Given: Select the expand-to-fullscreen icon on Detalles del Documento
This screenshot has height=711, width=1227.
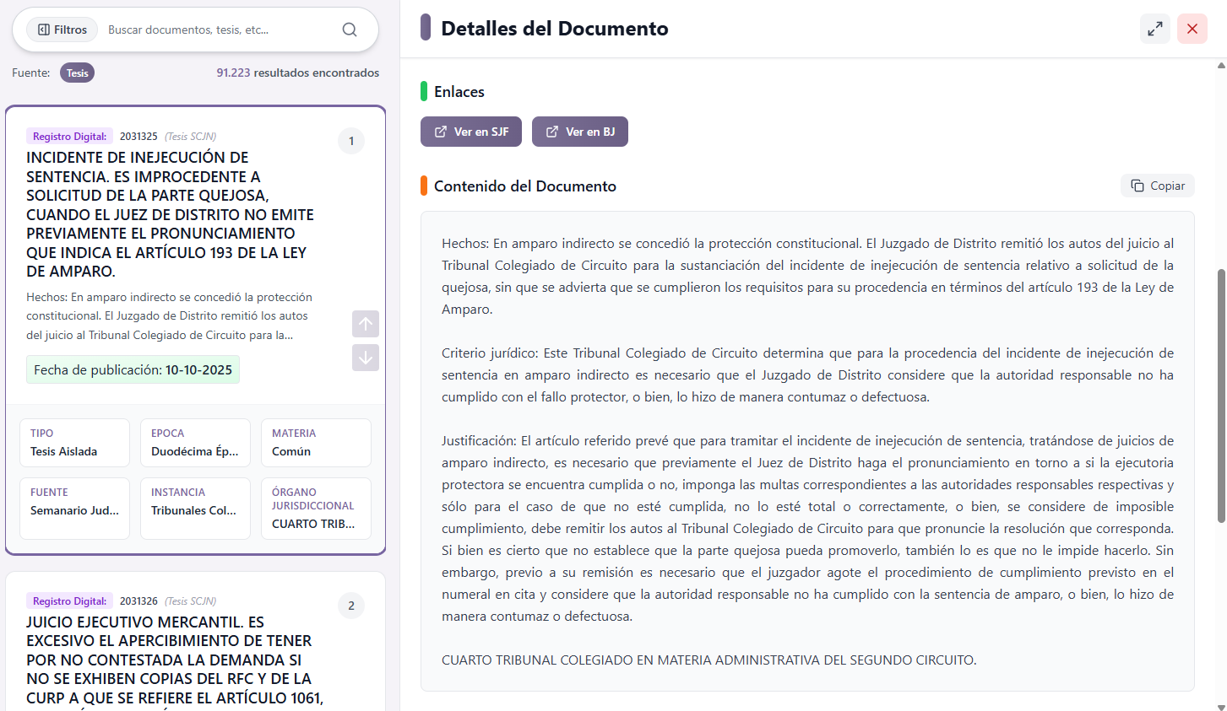Looking at the screenshot, I should (1155, 28).
